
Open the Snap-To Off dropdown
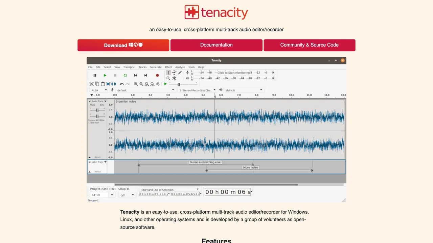tap(128, 195)
